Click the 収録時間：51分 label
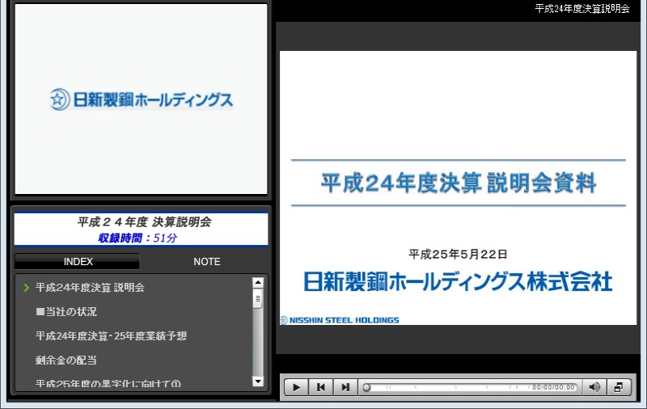This screenshot has width=647, height=409. [x=137, y=238]
